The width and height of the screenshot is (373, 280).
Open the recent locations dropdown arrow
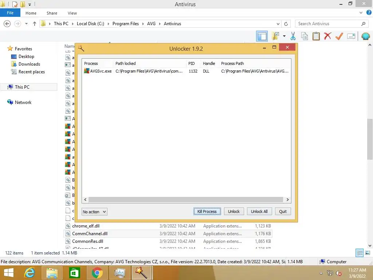click(26, 24)
